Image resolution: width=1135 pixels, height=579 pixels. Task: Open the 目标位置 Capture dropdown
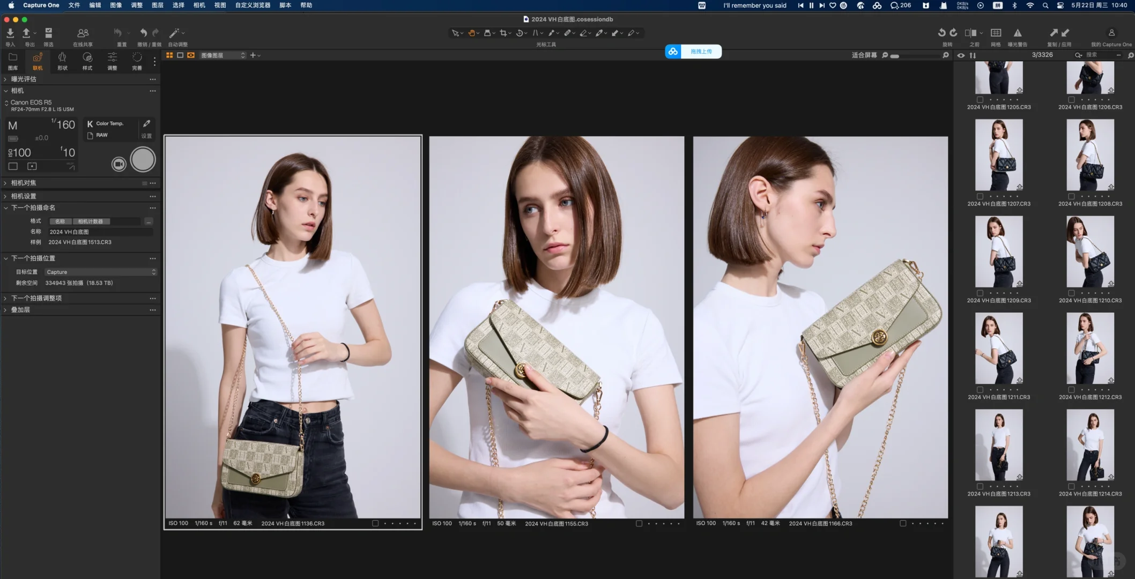[x=100, y=272]
